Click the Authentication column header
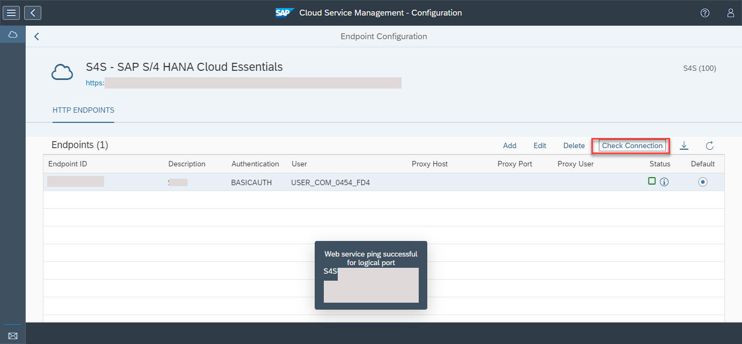 point(255,164)
